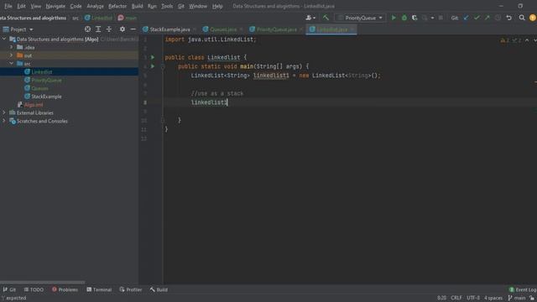537x302 pixels.
Task: Open the Refactor menu
Action: (x=117, y=6)
